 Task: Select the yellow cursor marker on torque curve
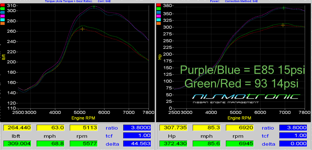point(83,29)
